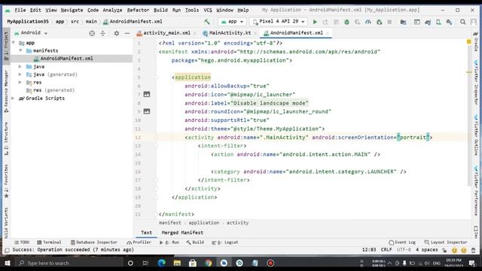The image size is (482, 271).
Task: Open the Pixel 4 API 29 device dropdown
Action: click(279, 22)
